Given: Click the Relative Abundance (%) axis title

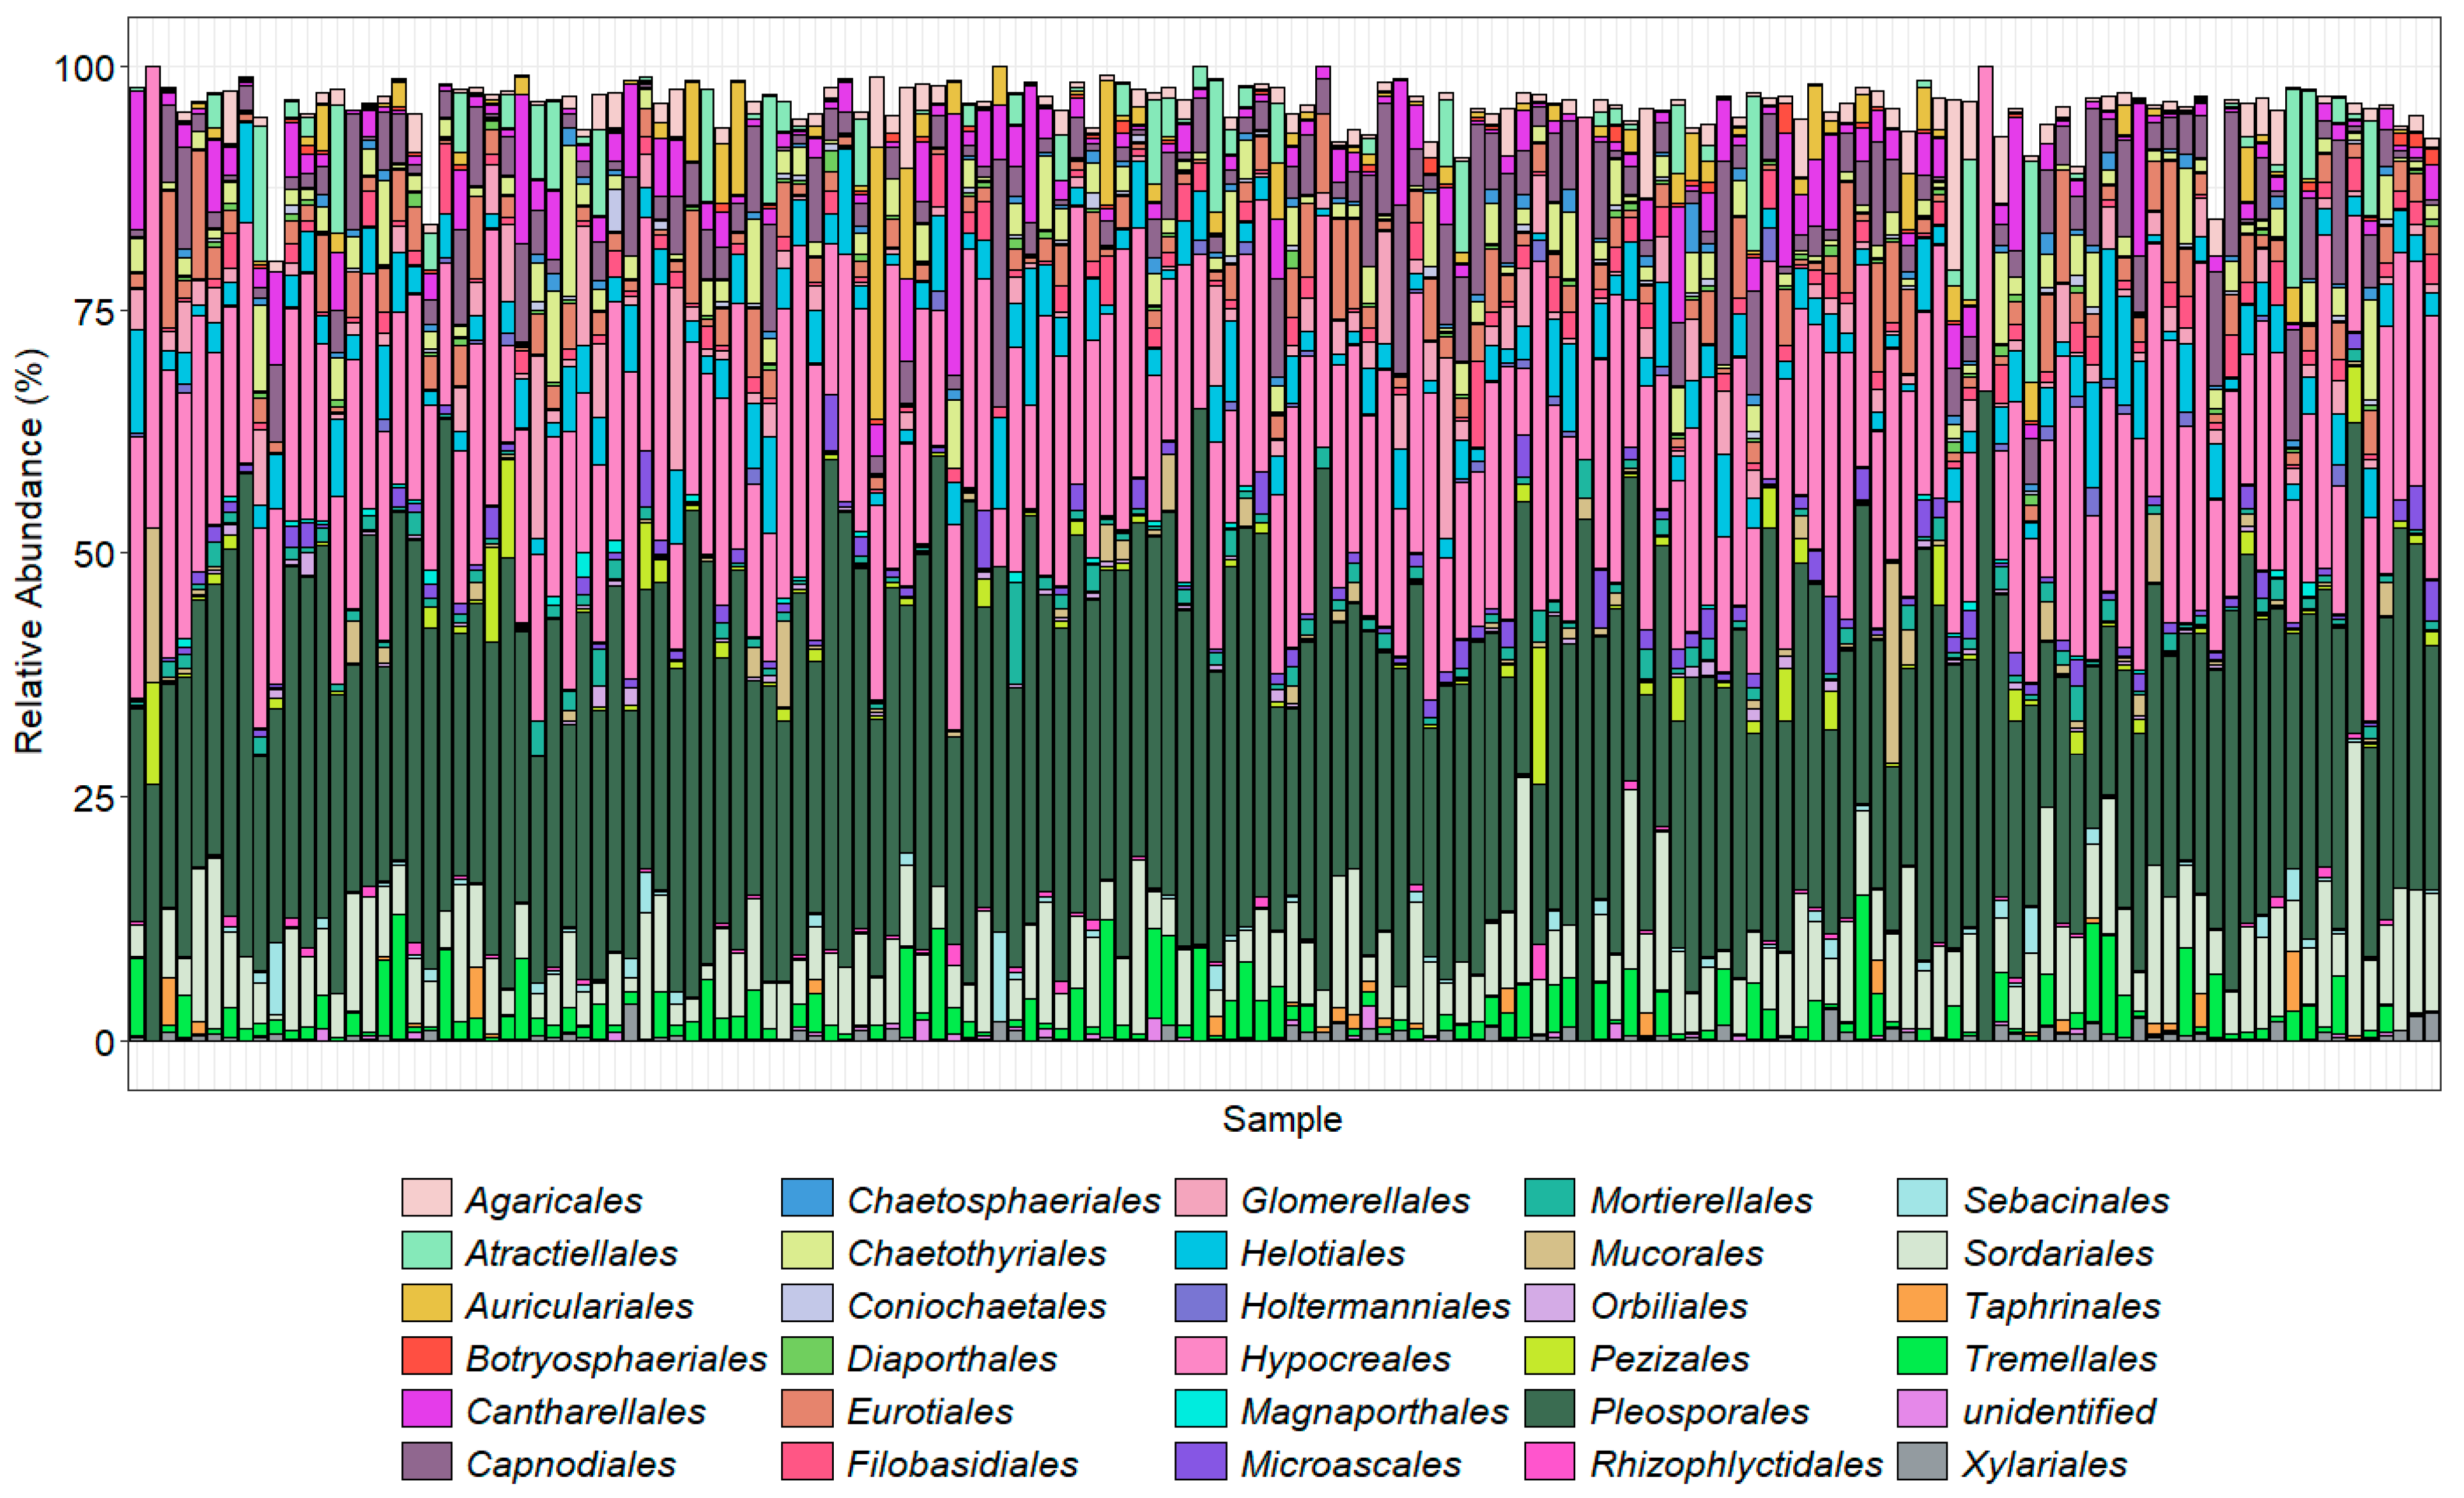Looking at the screenshot, I should 29,552.
